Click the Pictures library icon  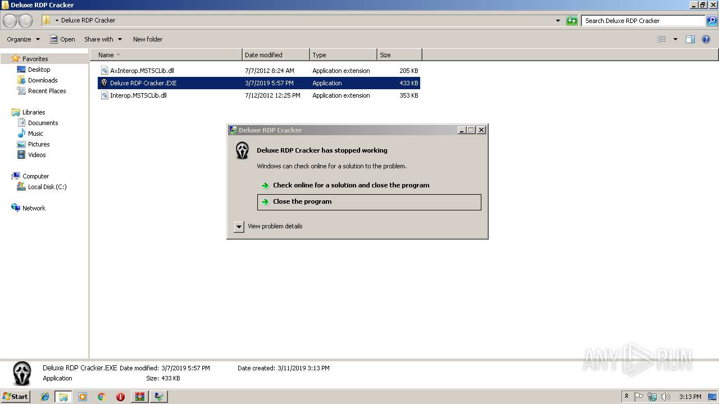tap(21, 144)
